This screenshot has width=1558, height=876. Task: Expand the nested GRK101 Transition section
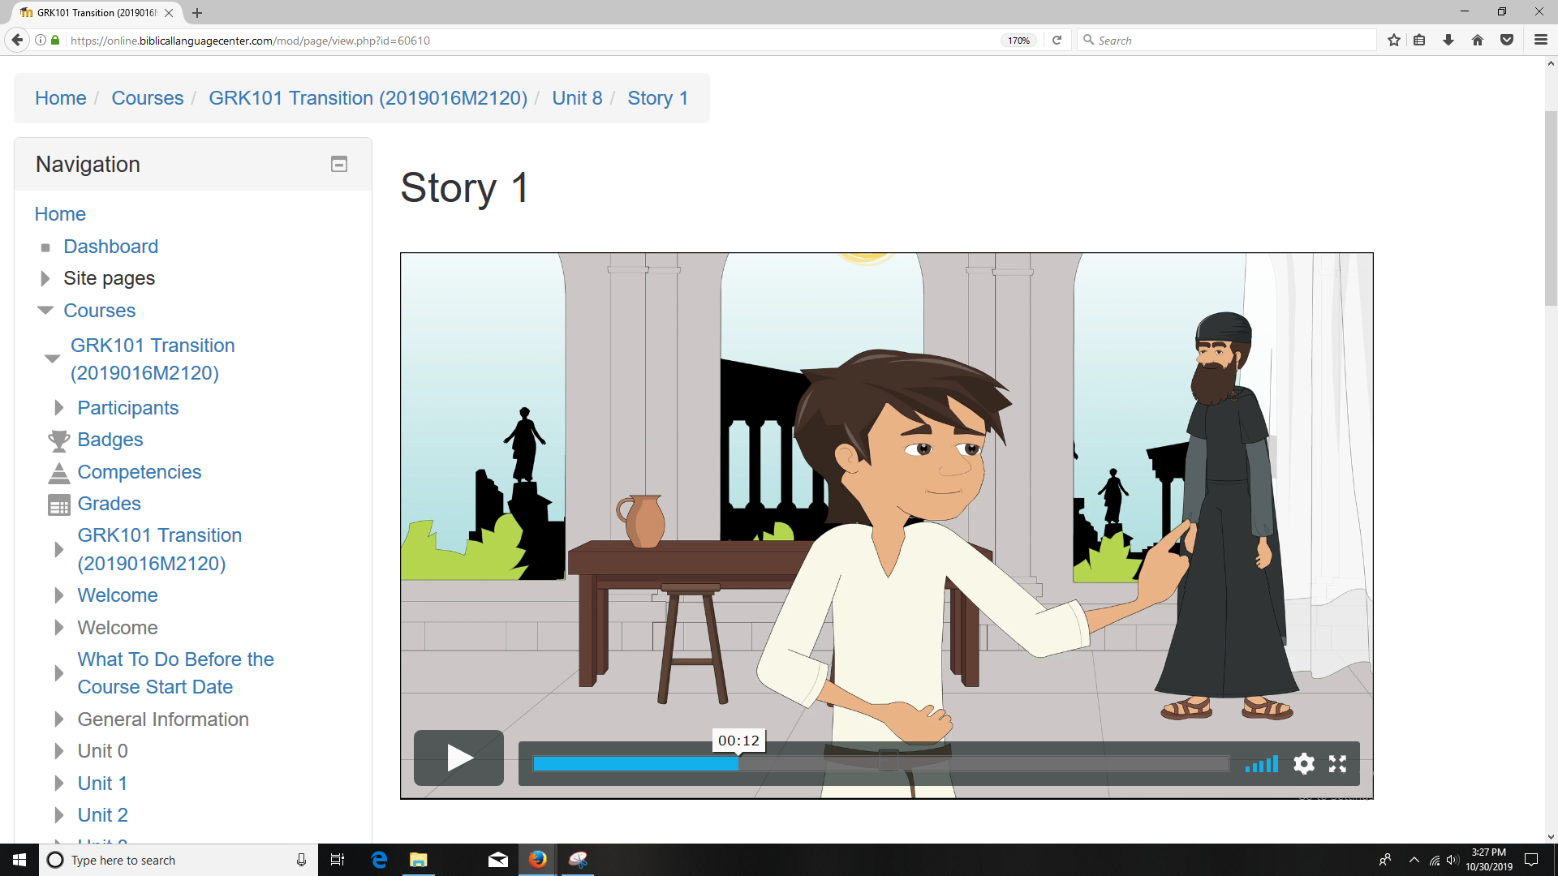coord(59,549)
